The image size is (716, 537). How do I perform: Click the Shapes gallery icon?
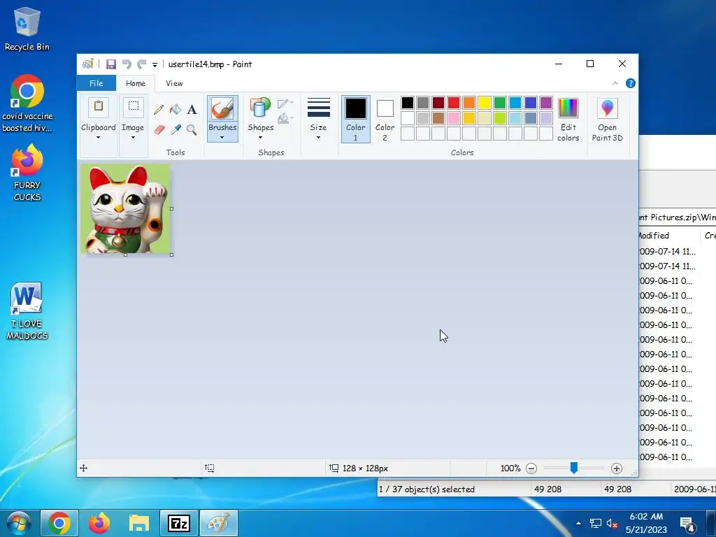click(260, 109)
